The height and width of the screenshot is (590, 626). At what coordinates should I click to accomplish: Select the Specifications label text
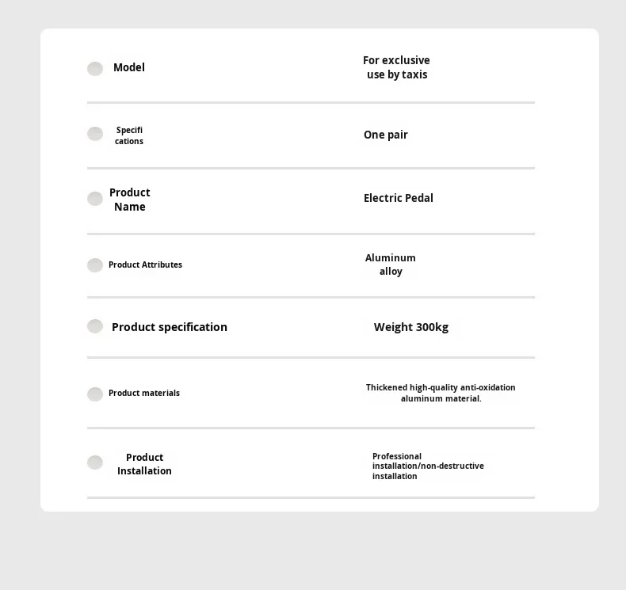[x=129, y=135]
